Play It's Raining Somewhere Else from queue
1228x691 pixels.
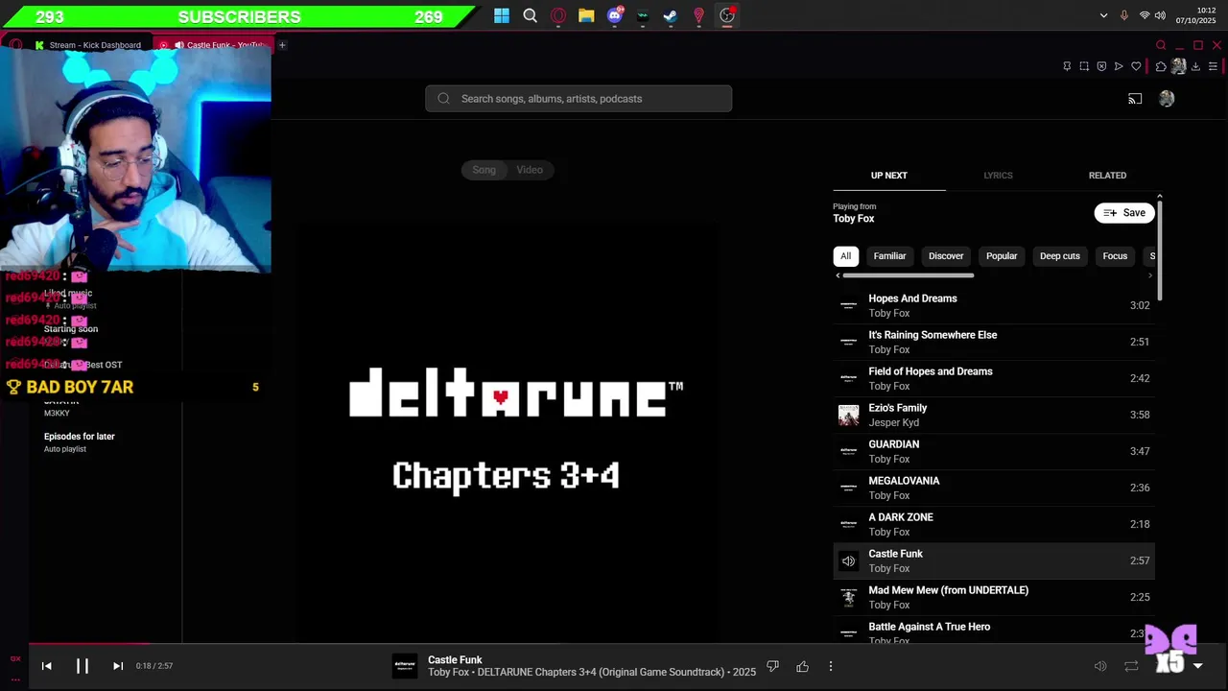click(994, 342)
